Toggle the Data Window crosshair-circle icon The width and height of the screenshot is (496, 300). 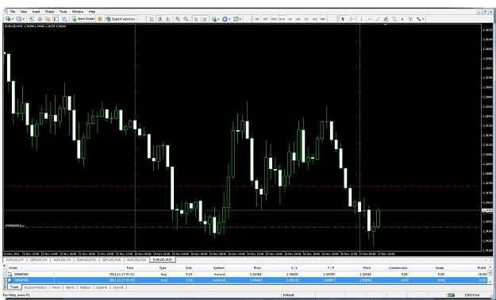click(x=40, y=19)
